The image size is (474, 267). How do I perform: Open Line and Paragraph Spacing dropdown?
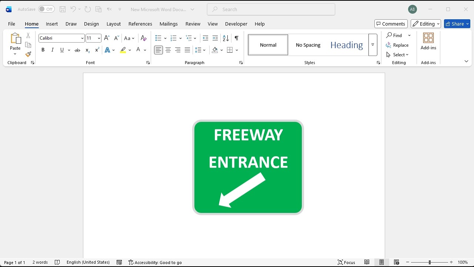(200, 50)
